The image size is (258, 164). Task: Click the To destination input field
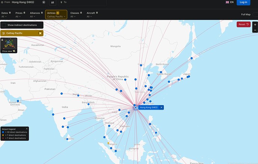pyautogui.click(x=82, y=2)
